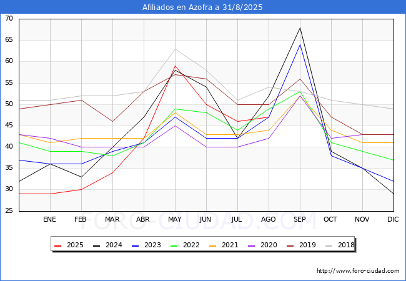406x281 pixels.
Task: Click the ENE month label on x-axis
Action: point(50,220)
